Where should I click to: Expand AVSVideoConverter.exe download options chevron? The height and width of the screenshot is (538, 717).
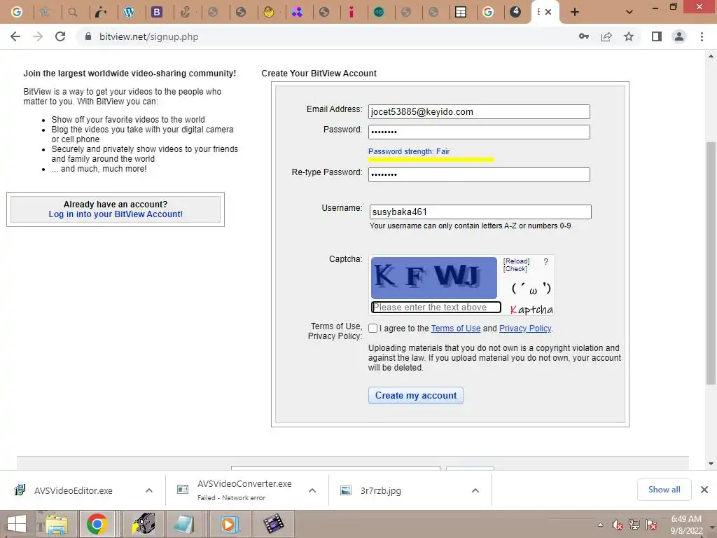coord(312,490)
